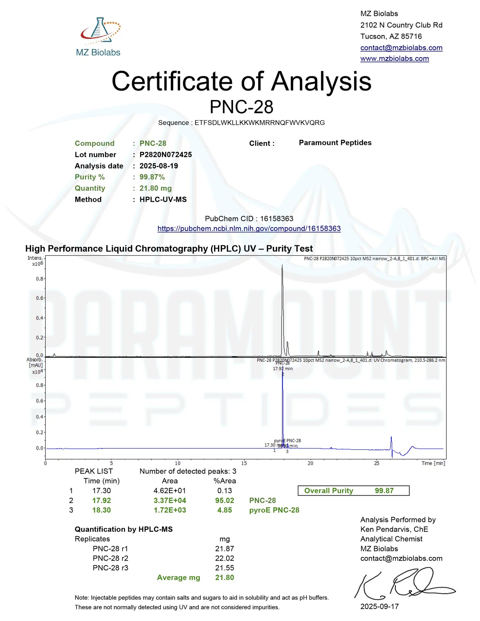Select the sequence ETFSDLWKLLKKWKMRRNQFWVKVQRG text
480x621 pixels.
260,123
